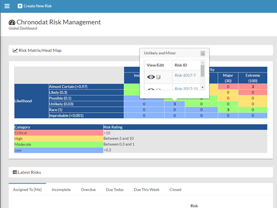Click Create New Risk button
The image size is (277, 208).
[35, 6]
